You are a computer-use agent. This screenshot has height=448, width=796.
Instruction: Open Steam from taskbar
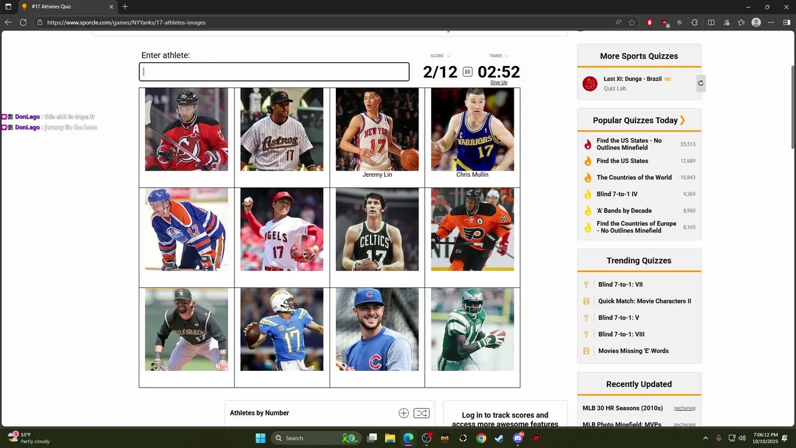(499, 438)
